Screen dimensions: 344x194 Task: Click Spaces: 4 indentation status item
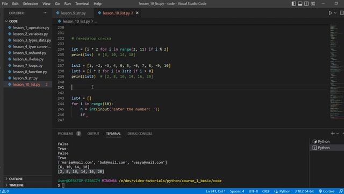pyautogui.click(x=237, y=191)
